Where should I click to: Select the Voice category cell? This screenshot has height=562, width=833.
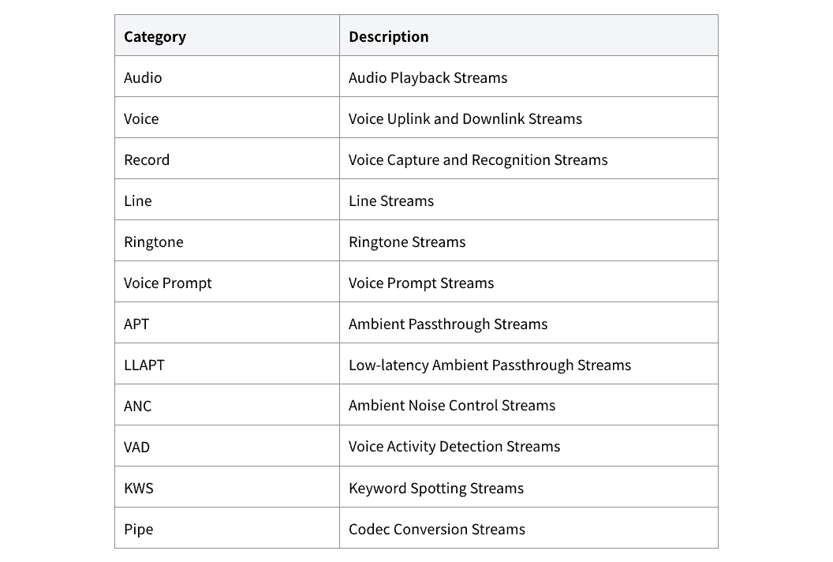coord(227,118)
